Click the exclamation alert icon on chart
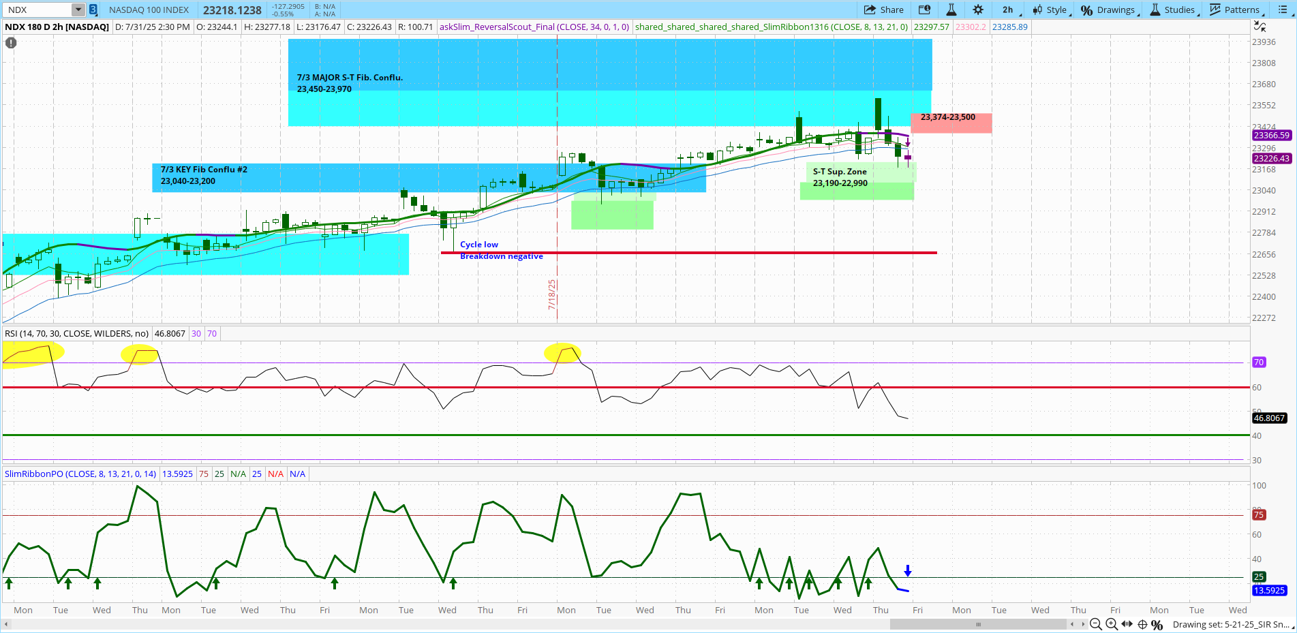1297x633 pixels. [11, 42]
